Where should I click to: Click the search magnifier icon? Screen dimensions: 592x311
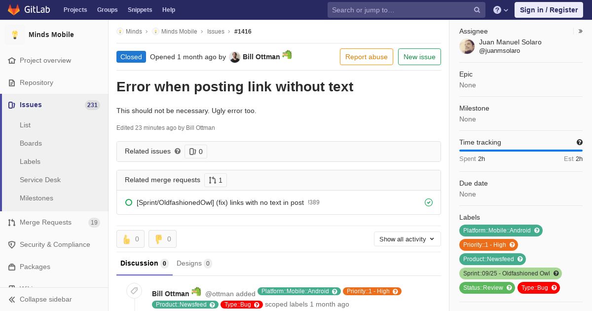477,10
